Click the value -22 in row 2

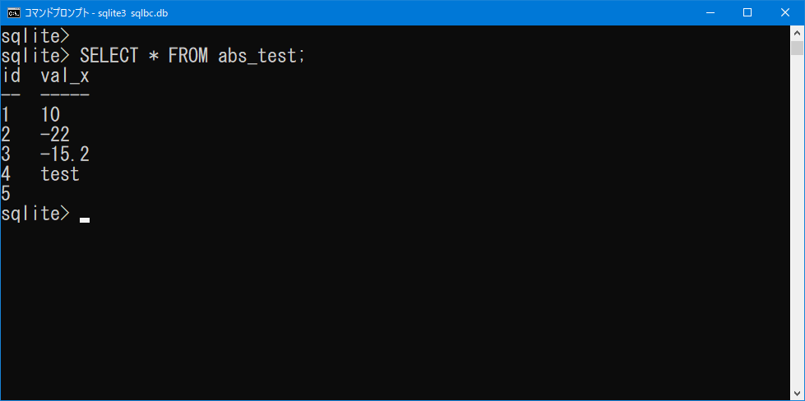tap(55, 134)
